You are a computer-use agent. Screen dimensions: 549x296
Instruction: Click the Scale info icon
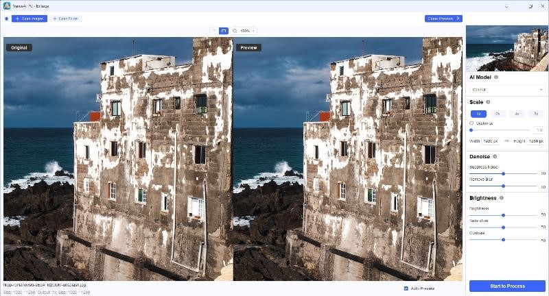[488, 102]
